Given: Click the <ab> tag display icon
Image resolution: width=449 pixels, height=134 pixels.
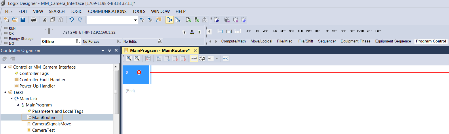Looking at the screenshot, I should [226, 59].
